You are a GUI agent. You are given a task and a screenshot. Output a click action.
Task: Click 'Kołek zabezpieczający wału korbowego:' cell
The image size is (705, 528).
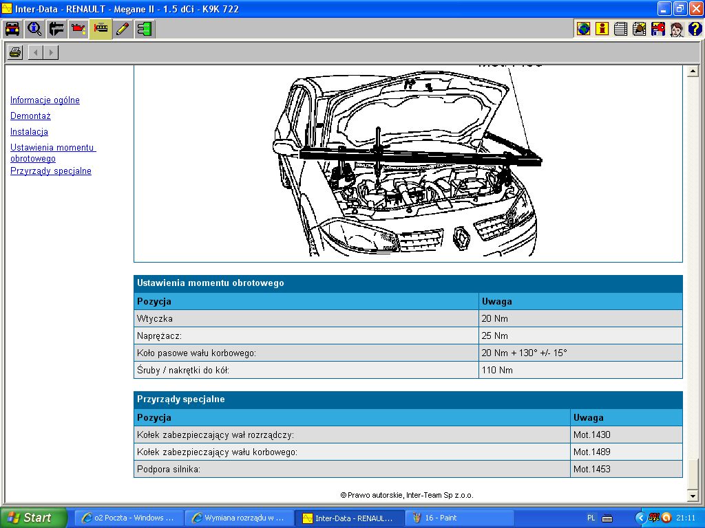coord(352,452)
